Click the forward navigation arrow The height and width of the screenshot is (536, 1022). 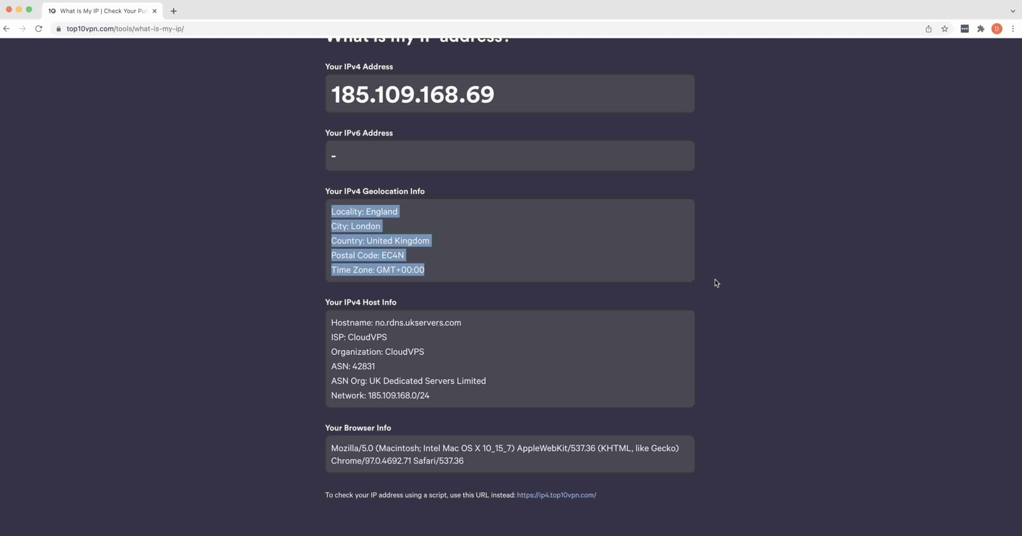(22, 29)
